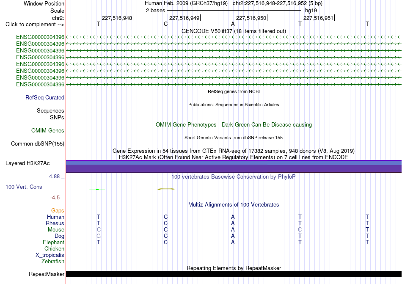Click the Chicken alignment row label
402x284 pixels.
[x=54, y=248]
